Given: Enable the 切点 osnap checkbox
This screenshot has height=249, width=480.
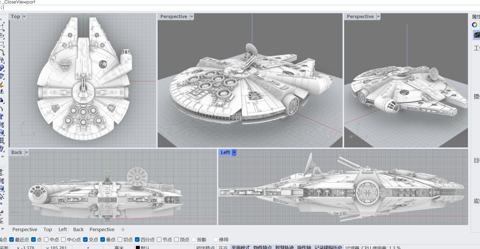Looking at the screenshot, I should pos(120,240).
